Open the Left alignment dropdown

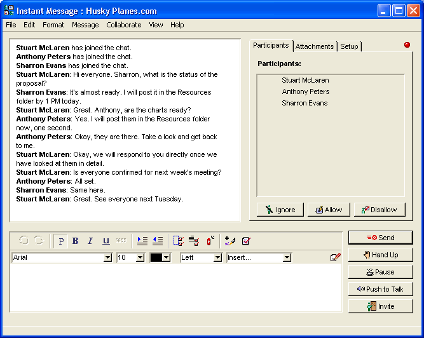[x=217, y=257]
